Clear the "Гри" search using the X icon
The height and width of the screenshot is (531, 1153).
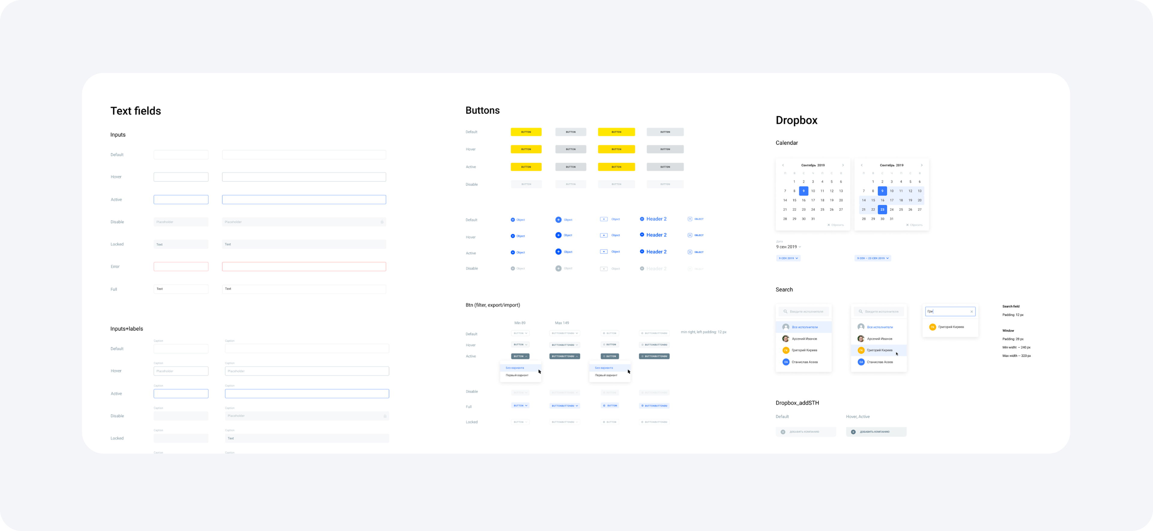(x=972, y=311)
